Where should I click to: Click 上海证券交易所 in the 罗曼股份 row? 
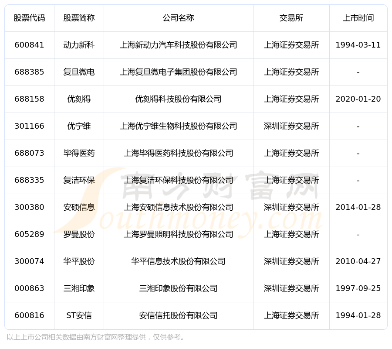[291, 234]
